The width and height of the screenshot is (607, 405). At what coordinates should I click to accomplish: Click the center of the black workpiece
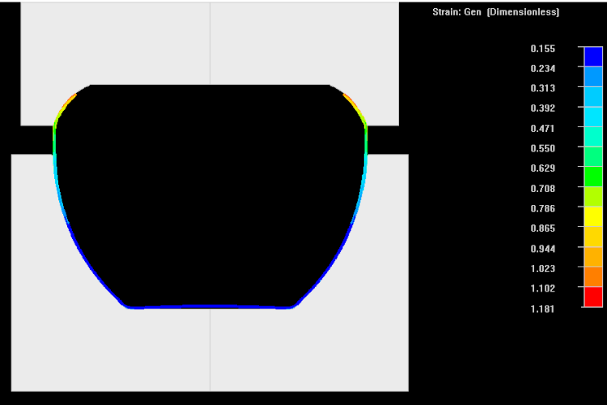pyautogui.click(x=210, y=194)
